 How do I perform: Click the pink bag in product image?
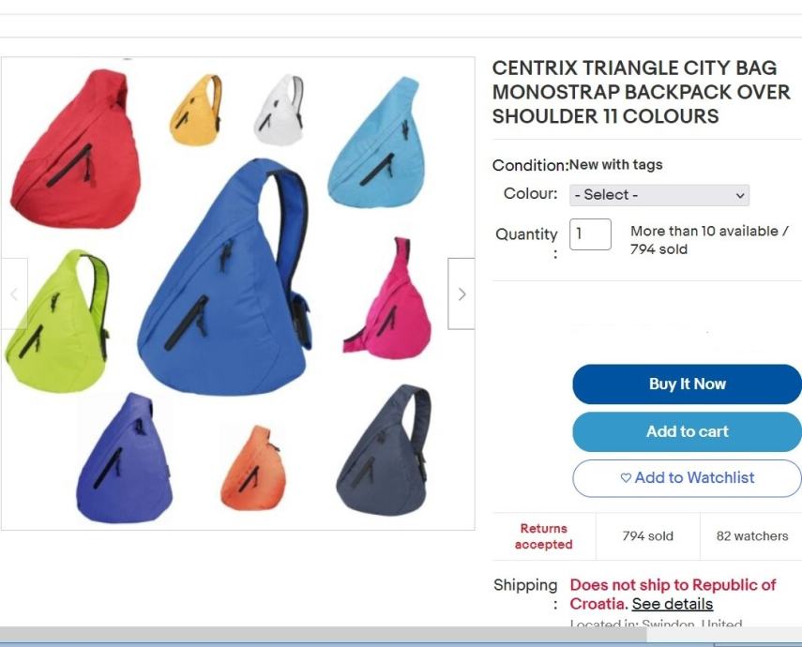[x=387, y=298]
